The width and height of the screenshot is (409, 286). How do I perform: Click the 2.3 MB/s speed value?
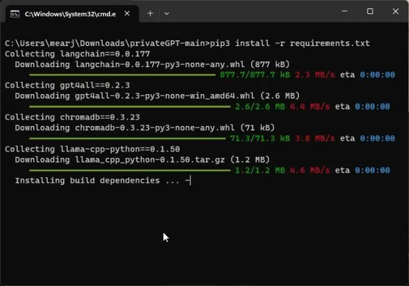[x=315, y=75]
